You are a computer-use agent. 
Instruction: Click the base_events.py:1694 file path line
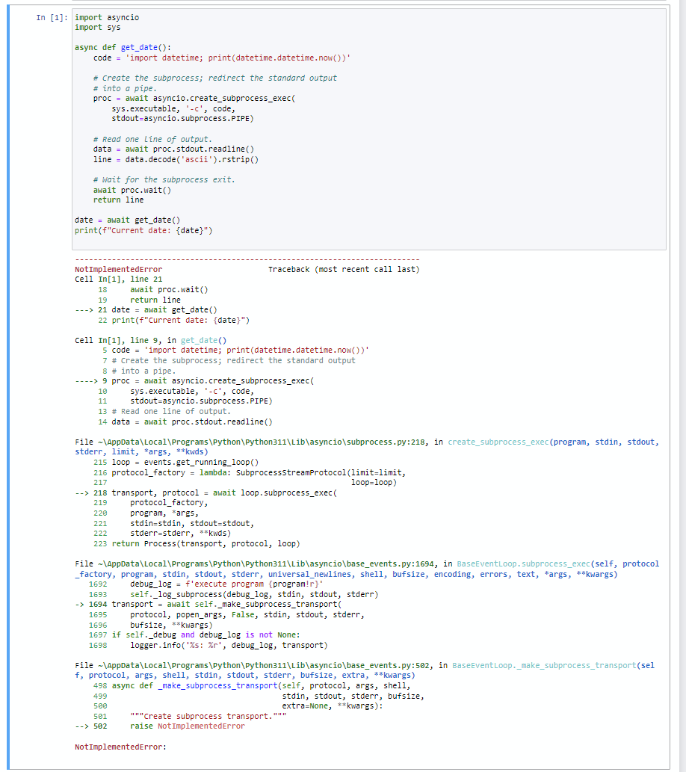[367, 569]
